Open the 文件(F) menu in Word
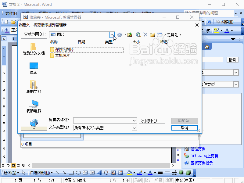Viewport: 244px width, 183px height. [11, 13]
